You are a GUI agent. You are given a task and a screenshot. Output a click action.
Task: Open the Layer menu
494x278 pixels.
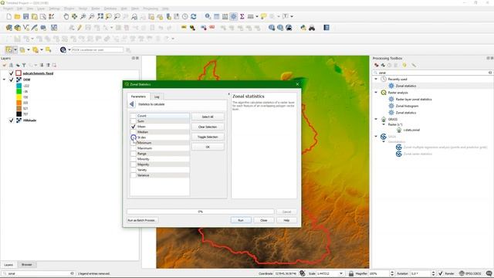[41, 8]
